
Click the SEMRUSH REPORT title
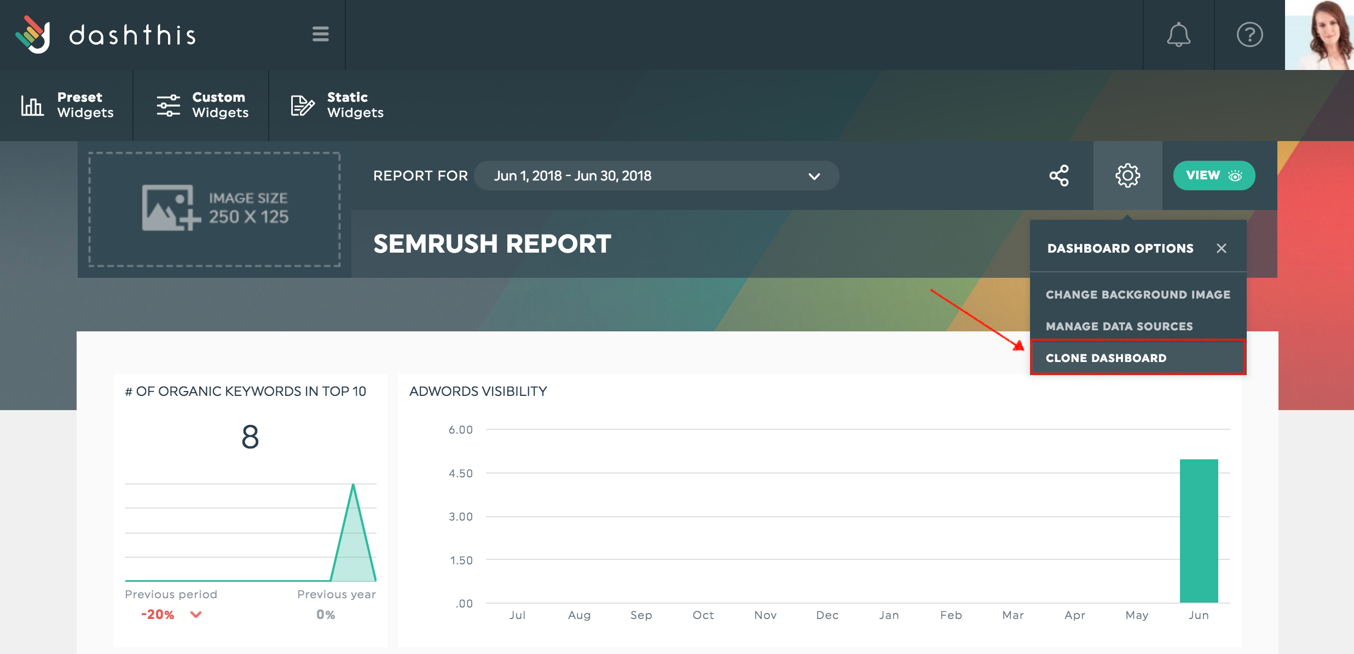(492, 244)
